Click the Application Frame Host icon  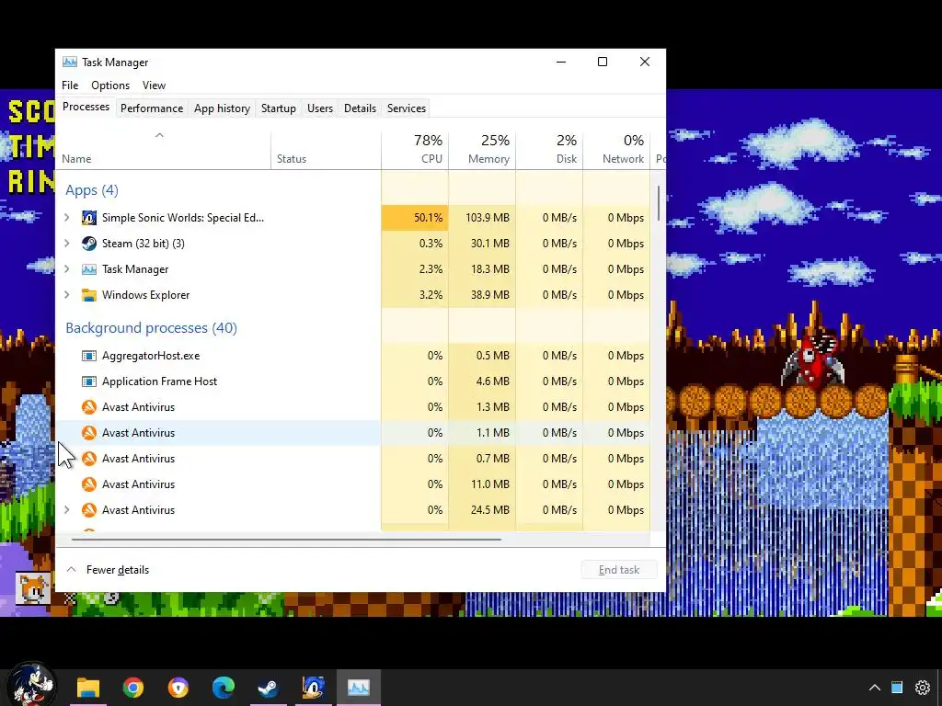coord(89,381)
